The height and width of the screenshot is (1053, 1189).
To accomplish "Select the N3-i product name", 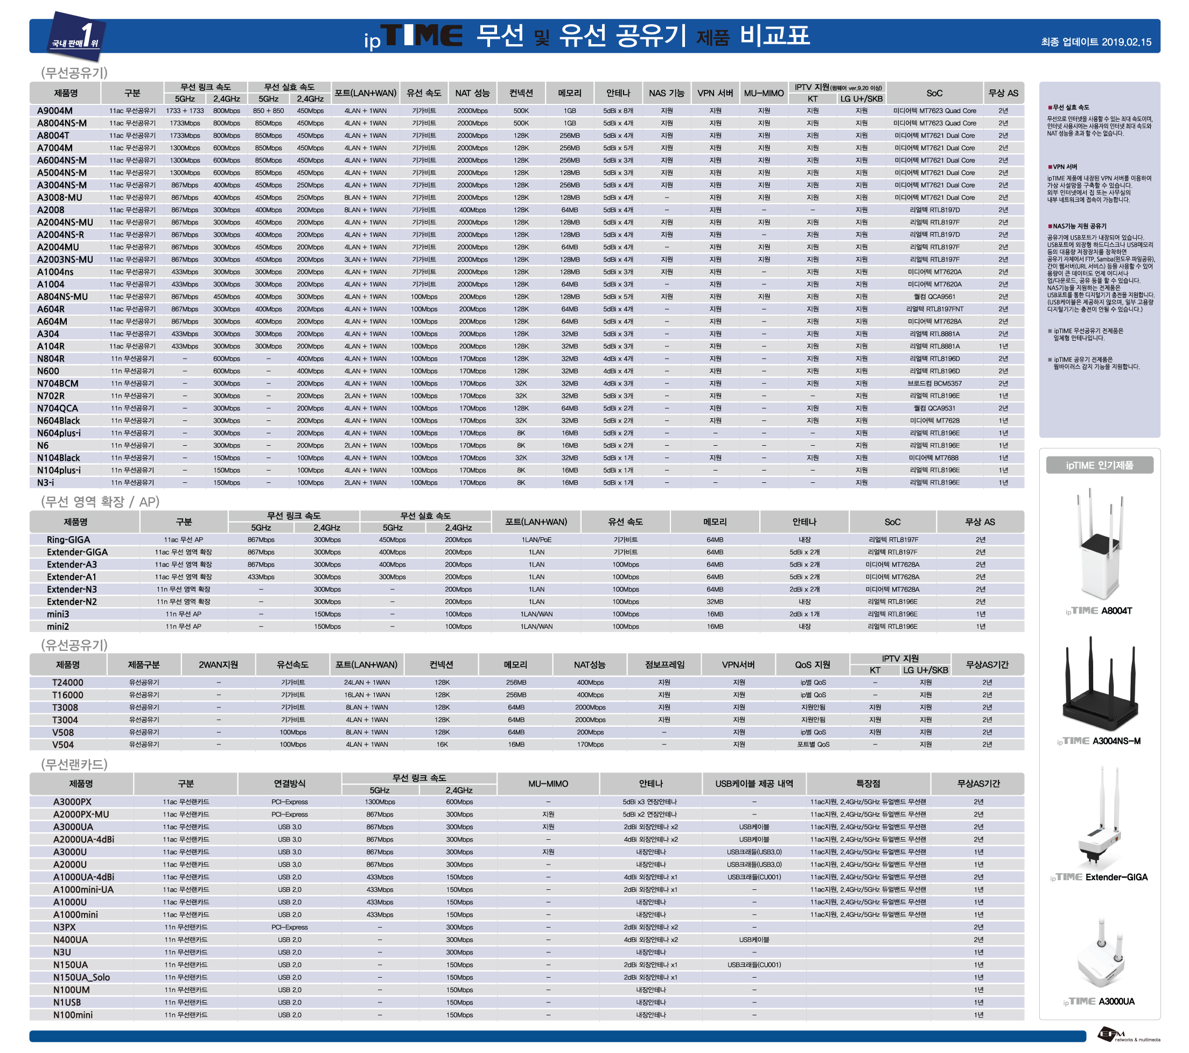I will tap(45, 482).
